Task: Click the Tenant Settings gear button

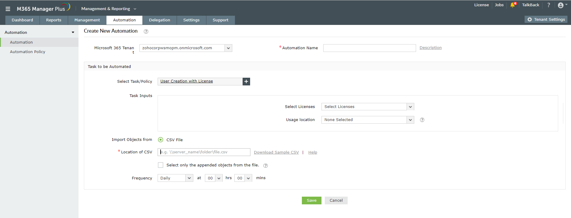Action: (546, 19)
